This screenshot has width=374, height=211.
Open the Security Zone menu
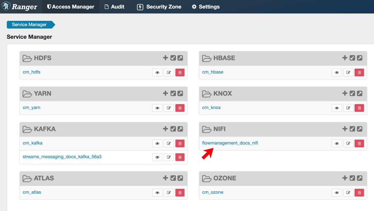point(159,7)
